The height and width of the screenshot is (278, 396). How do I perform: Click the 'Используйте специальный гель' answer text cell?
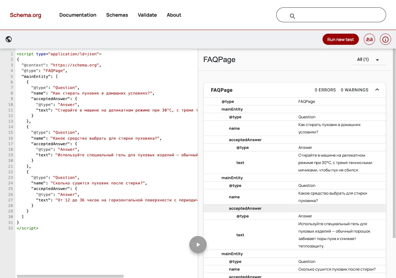334,235
